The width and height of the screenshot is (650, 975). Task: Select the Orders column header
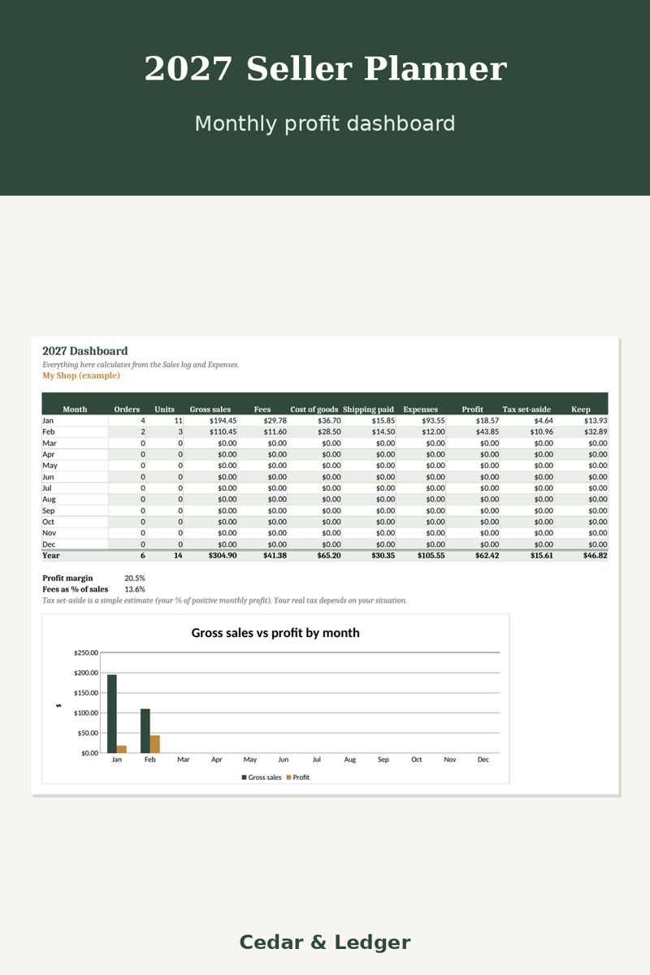click(x=127, y=409)
